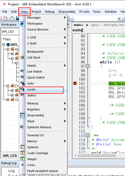
Task: Switch to the gpio.c tab
Action: tap(96, 25)
